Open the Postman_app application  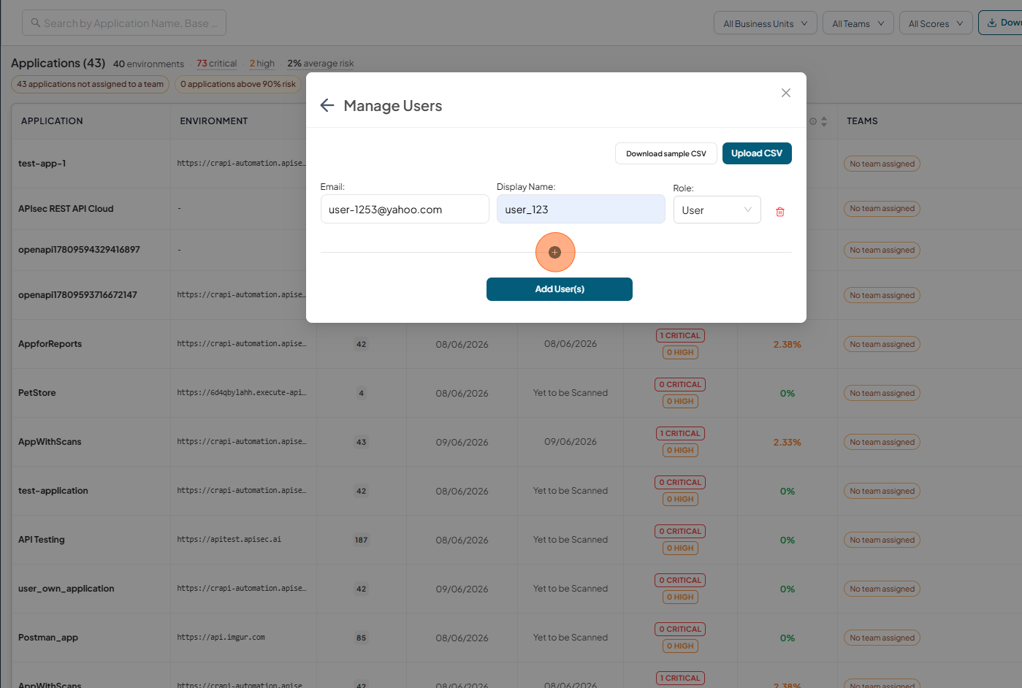coord(48,638)
